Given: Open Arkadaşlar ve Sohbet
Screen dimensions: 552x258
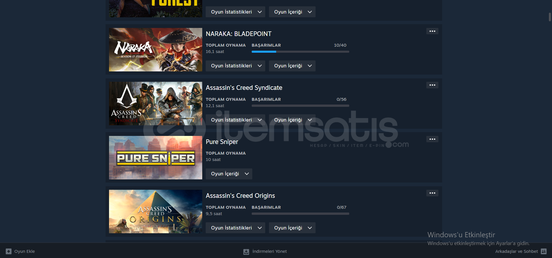Looking at the screenshot, I should [516, 251].
